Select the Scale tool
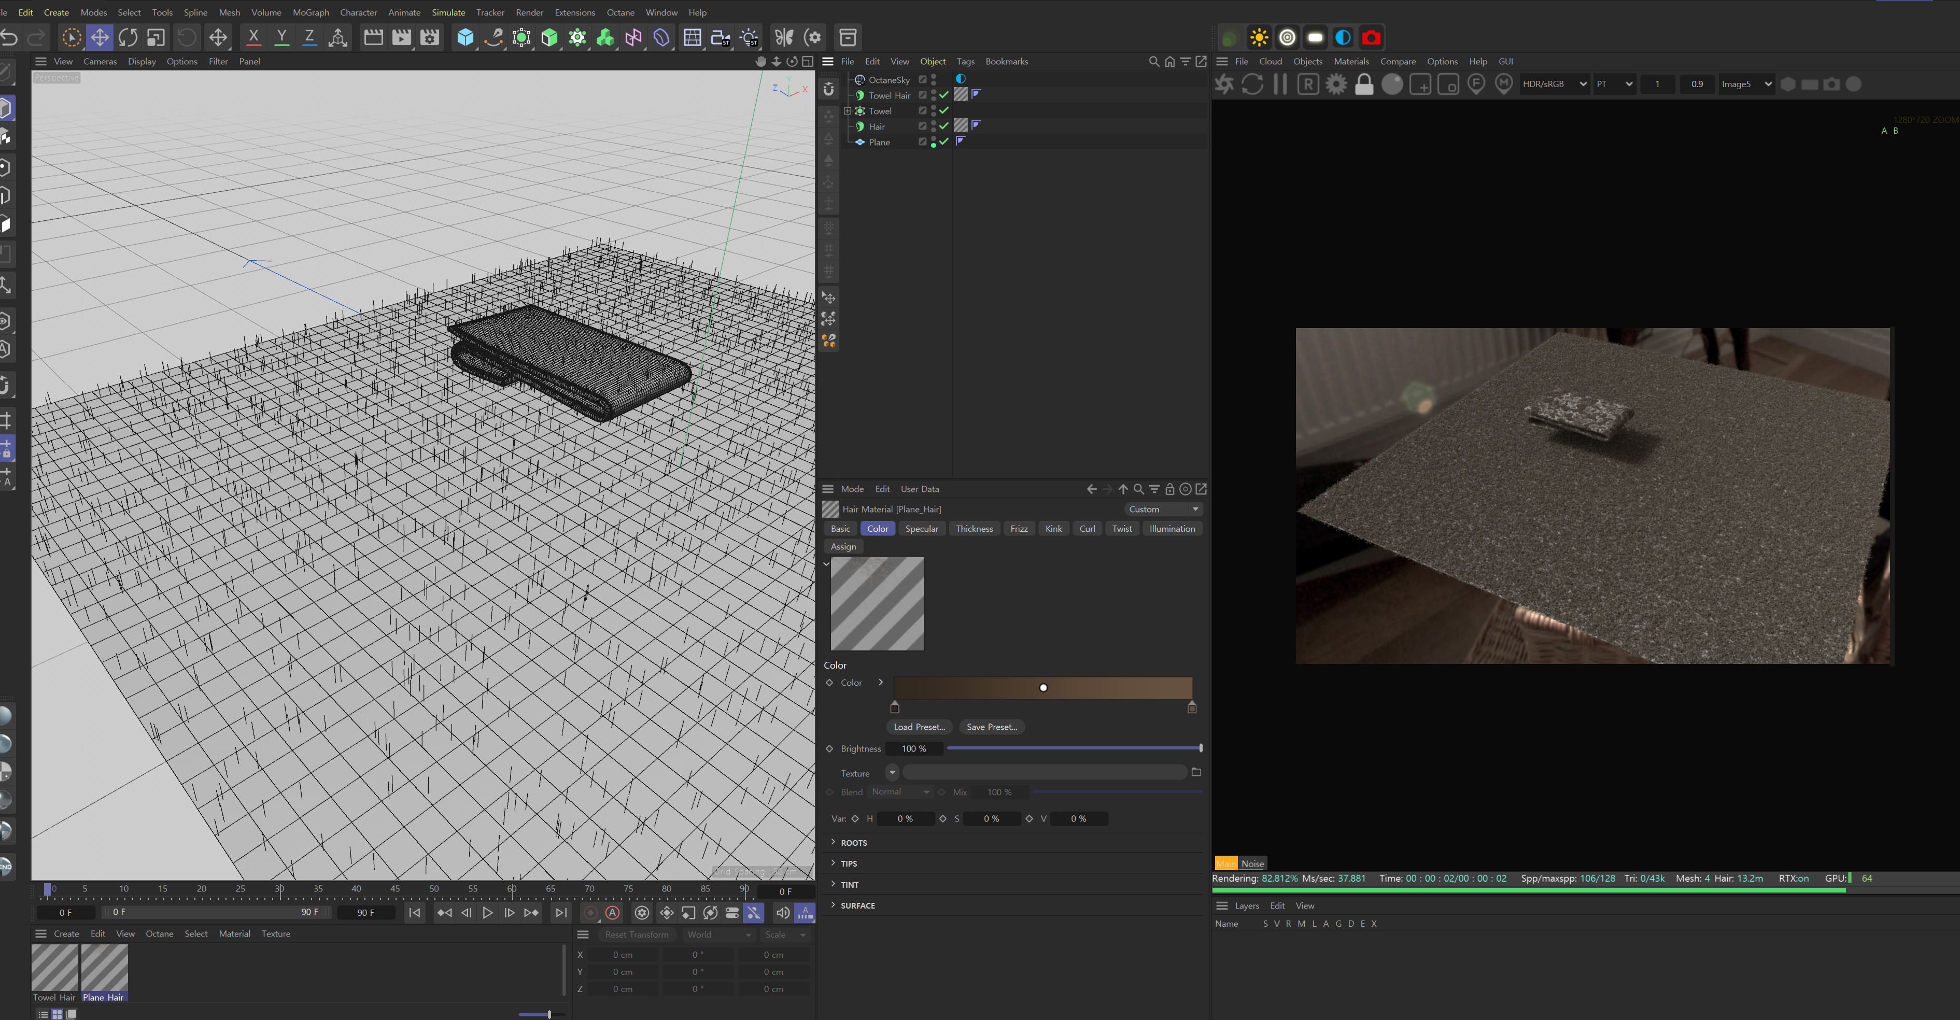This screenshot has width=1960, height=1020. (156, 37)
